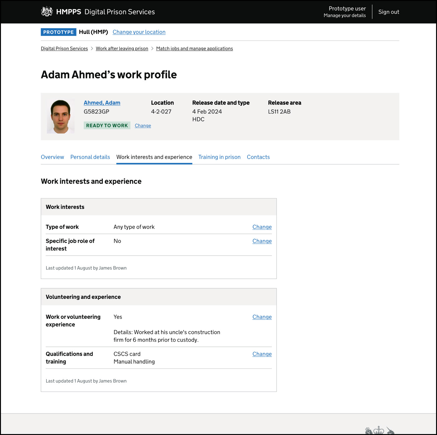Change the Type of work answer
This screenshot has height=435, width=437.
pos(262,227)
